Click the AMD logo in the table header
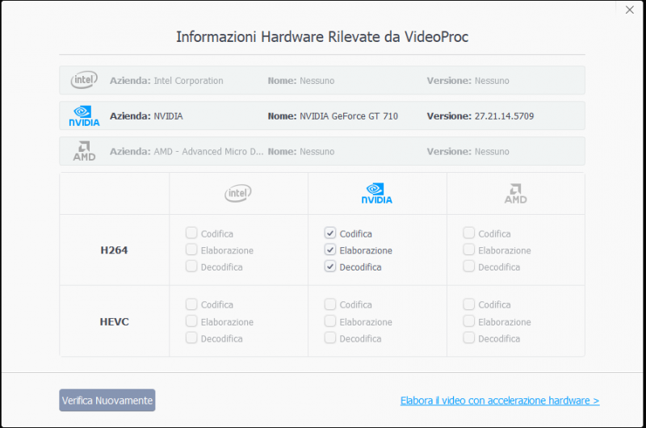Viewport: 646px width, 428px height. tap(515, 193)
